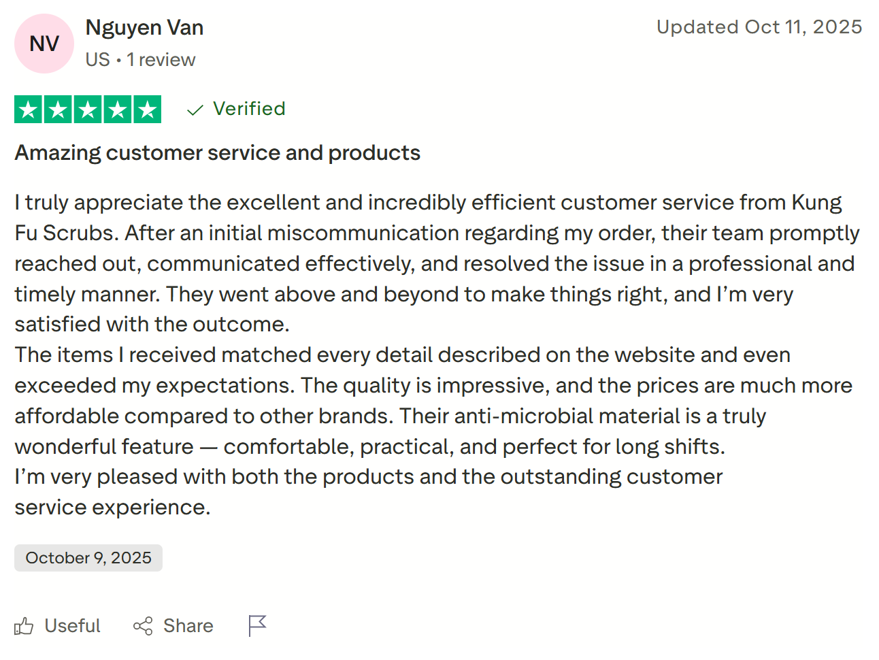Click the third green star
Screen dimensions: 879x660
click(88, 110)
